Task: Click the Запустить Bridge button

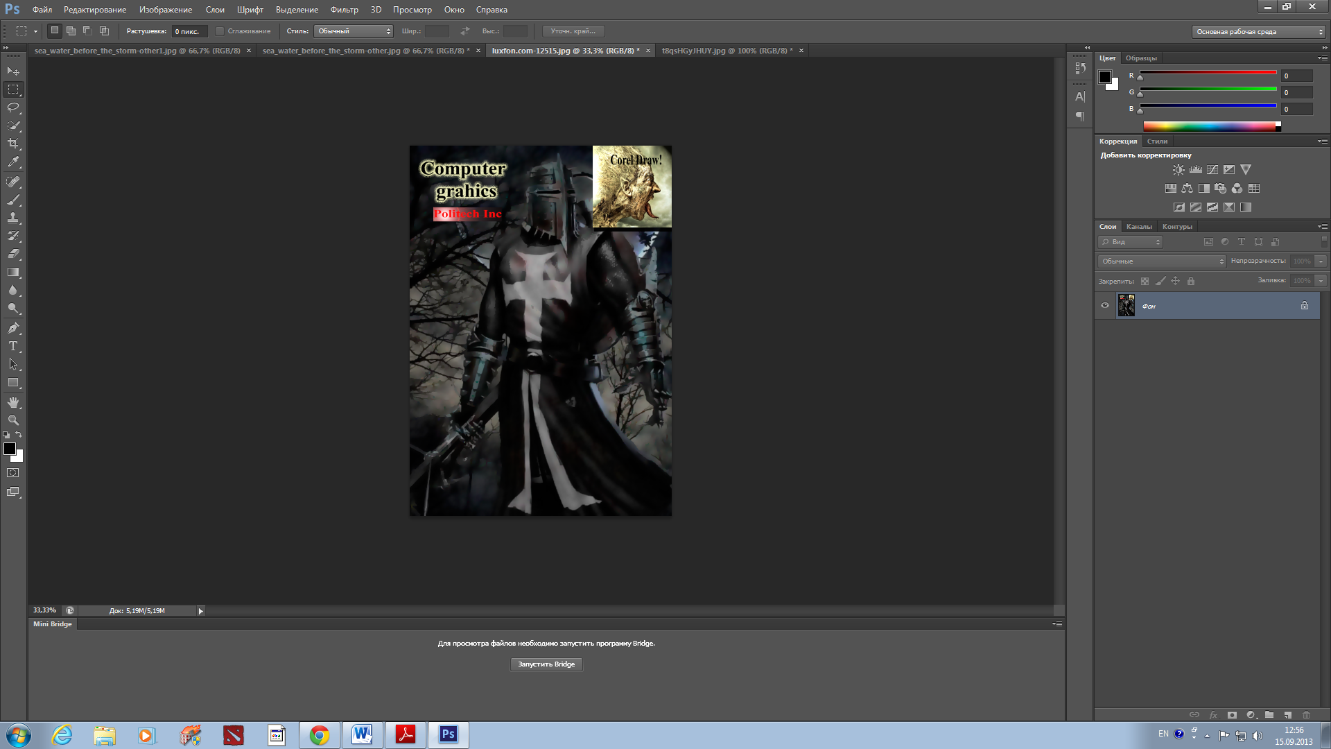Action: pyautogui.click(x=546, y=664)
